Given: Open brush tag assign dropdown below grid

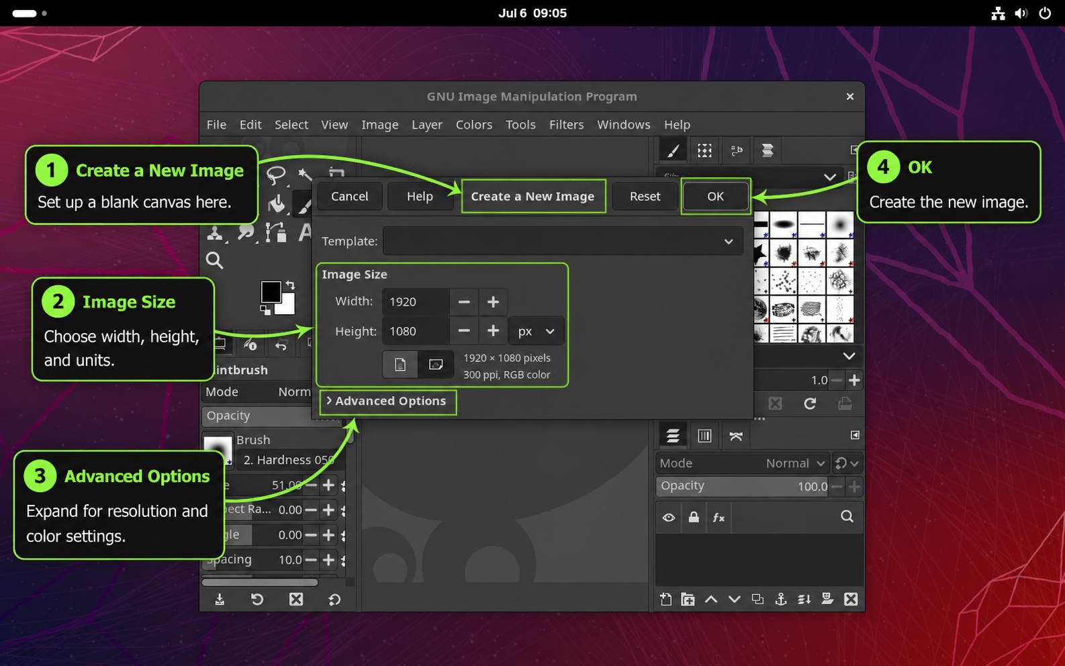Looking at the screenshot, I should click(849, 356).
